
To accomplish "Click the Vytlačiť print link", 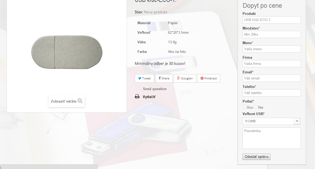I will [x=149, y=97].
